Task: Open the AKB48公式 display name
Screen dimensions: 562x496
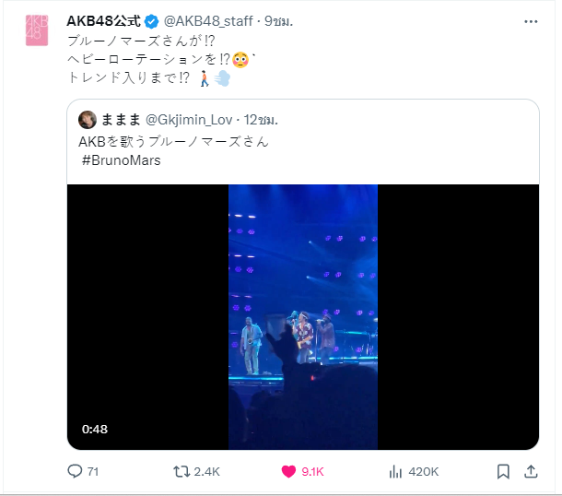Action: (103, 21)
